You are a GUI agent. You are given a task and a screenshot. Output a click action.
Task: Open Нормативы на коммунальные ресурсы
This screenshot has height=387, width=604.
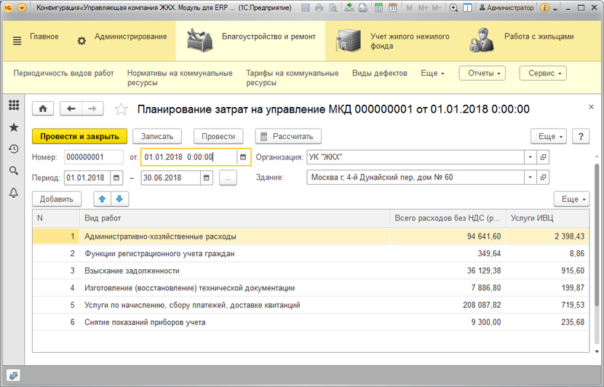click(x=180, y=78)
